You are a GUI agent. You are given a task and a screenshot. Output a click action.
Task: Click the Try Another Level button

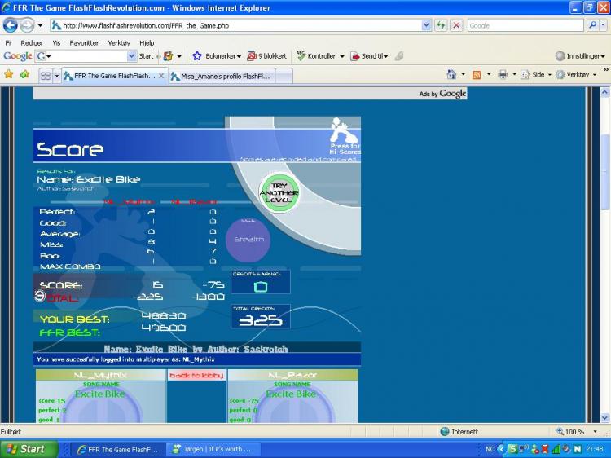pos(279,193)
